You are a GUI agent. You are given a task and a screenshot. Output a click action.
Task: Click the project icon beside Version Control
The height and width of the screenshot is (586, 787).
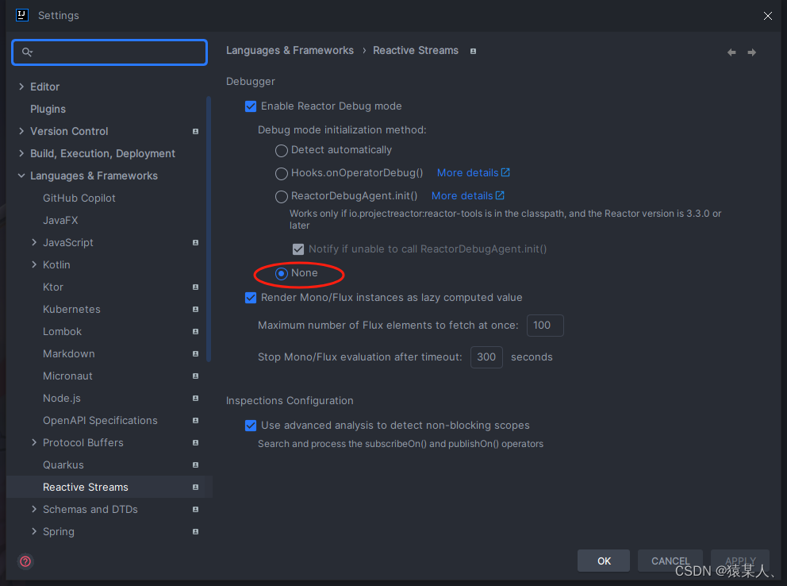coord(195,131)
